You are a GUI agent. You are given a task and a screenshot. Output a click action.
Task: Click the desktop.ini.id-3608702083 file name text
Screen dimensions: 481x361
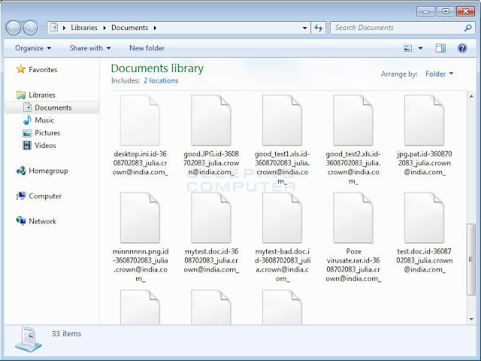click(x=141, y=163)
